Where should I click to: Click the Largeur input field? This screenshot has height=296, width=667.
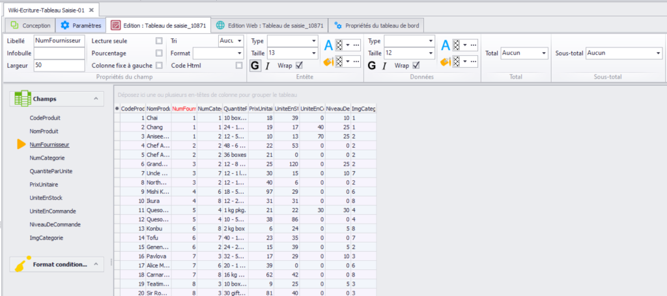click(59, 66)
